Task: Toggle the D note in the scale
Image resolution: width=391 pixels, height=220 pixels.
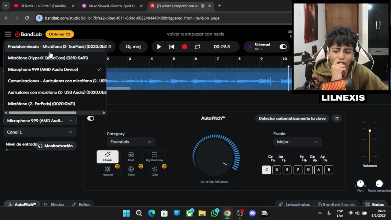Action: pyautogui.click(x=277, y=170)
